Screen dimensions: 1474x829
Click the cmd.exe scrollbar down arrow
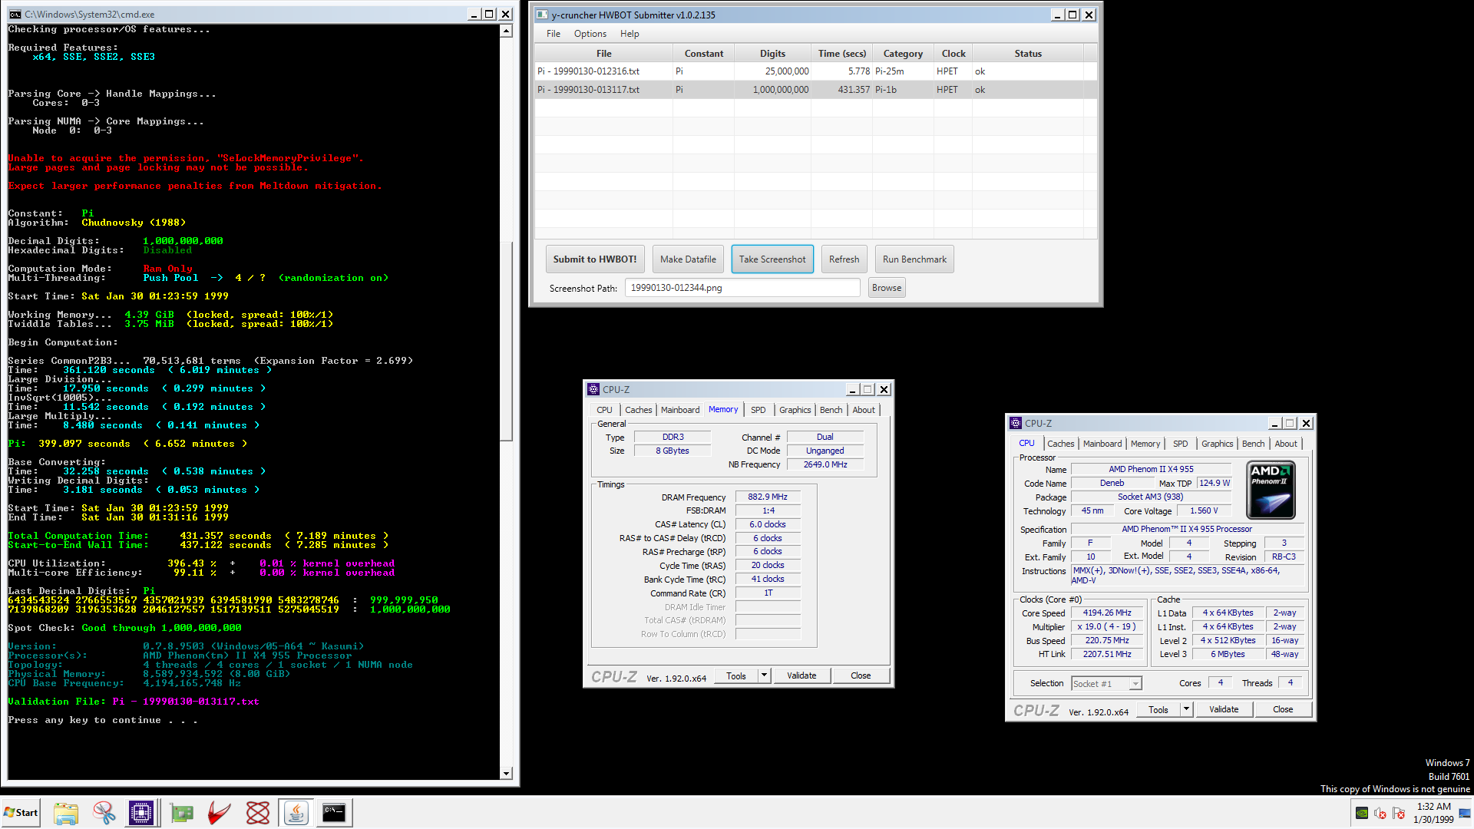(x=506, y=773)
